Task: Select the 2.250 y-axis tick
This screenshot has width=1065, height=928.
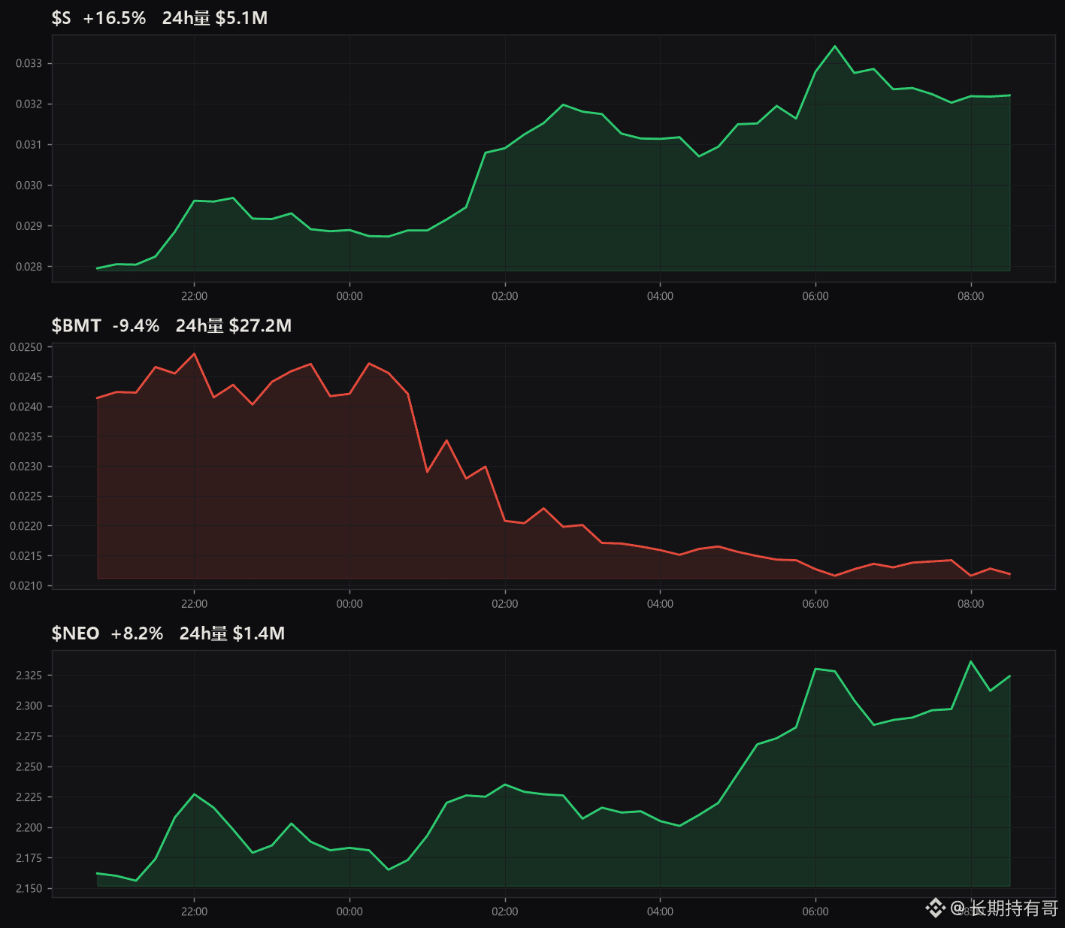Action: click(29, 766)
